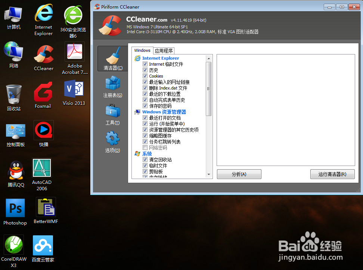This screenshot has height=270, width=363.
Task: Uncheck the Cookies checkbox
Action: coord(145,76)
